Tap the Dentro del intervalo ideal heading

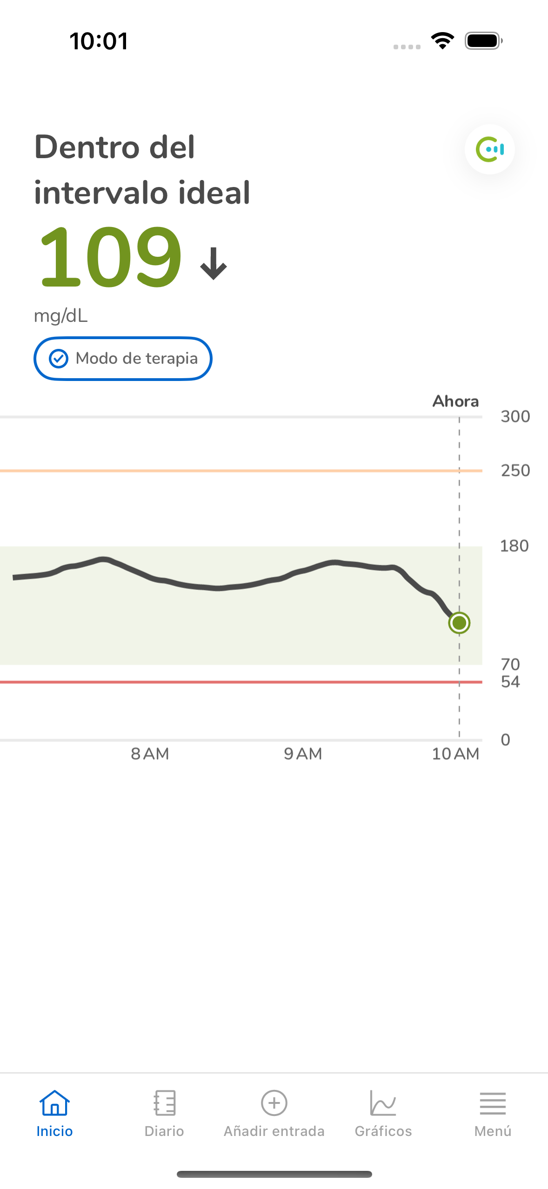tap(142, 169)
